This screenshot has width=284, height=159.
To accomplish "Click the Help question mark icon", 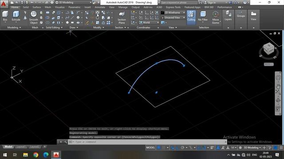I will coord(245,3).
